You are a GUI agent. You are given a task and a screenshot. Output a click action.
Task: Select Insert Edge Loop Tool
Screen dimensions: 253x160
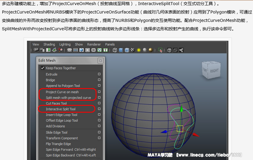coord(61,115)
